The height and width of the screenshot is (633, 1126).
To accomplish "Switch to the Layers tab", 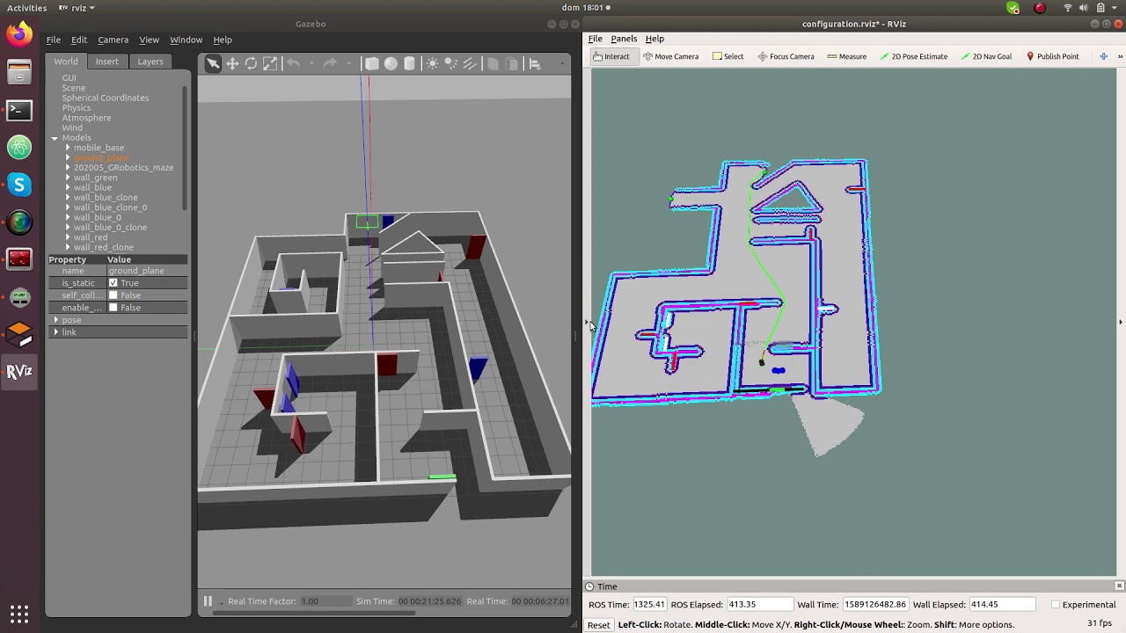I will [150, 62].
